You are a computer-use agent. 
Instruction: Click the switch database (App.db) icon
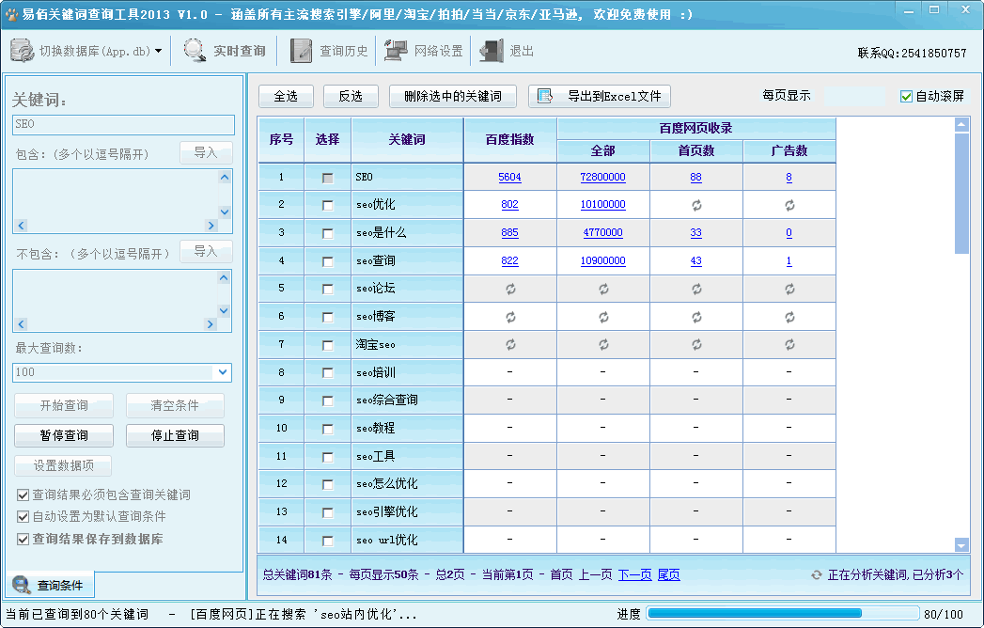(x=23, y=51)
